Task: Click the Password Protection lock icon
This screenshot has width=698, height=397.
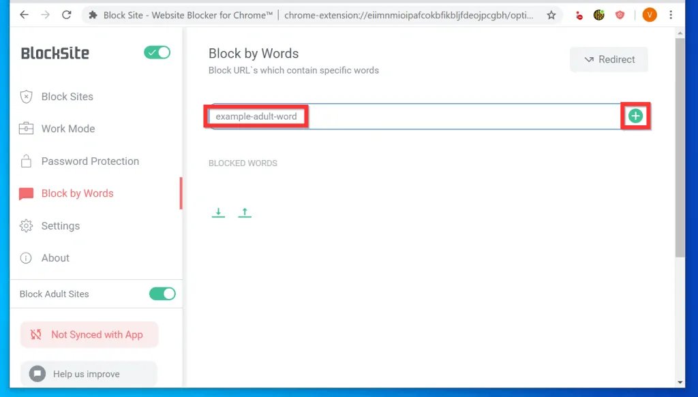Action: [27, 161]
